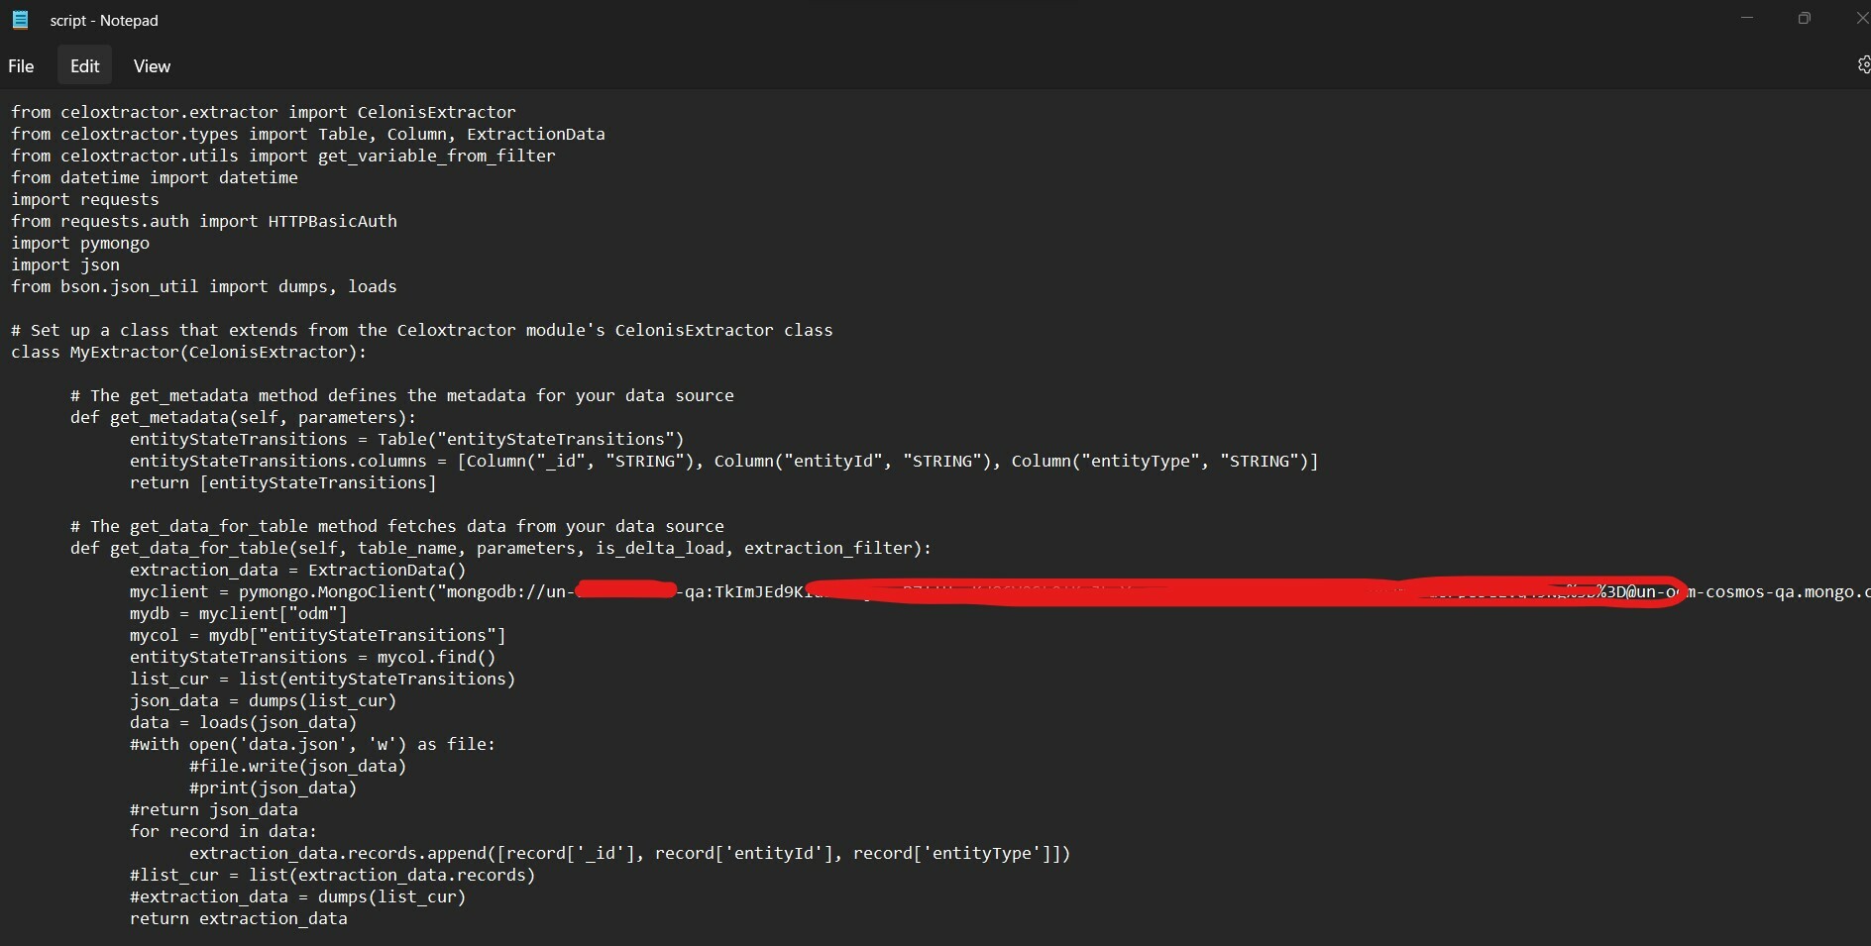Click the 'import json' line
The image size is (1871, 946).
(65, 264)
